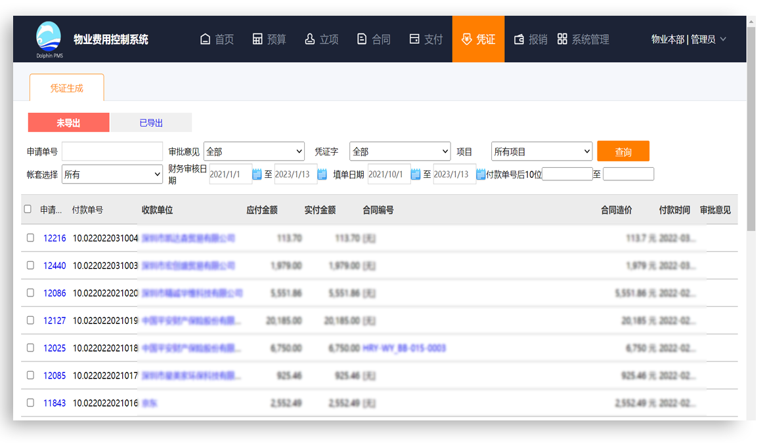The width and height of the screenshot is (767, 446).
Task: Tick the select-all checkbox in table header
Action: coord(28,209)
